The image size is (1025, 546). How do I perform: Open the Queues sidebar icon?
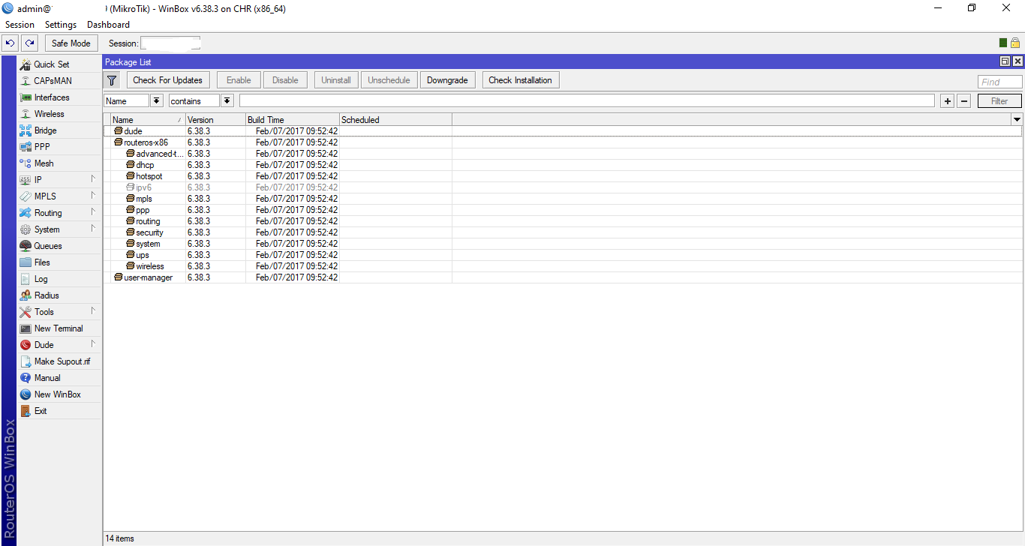point(26,246)
